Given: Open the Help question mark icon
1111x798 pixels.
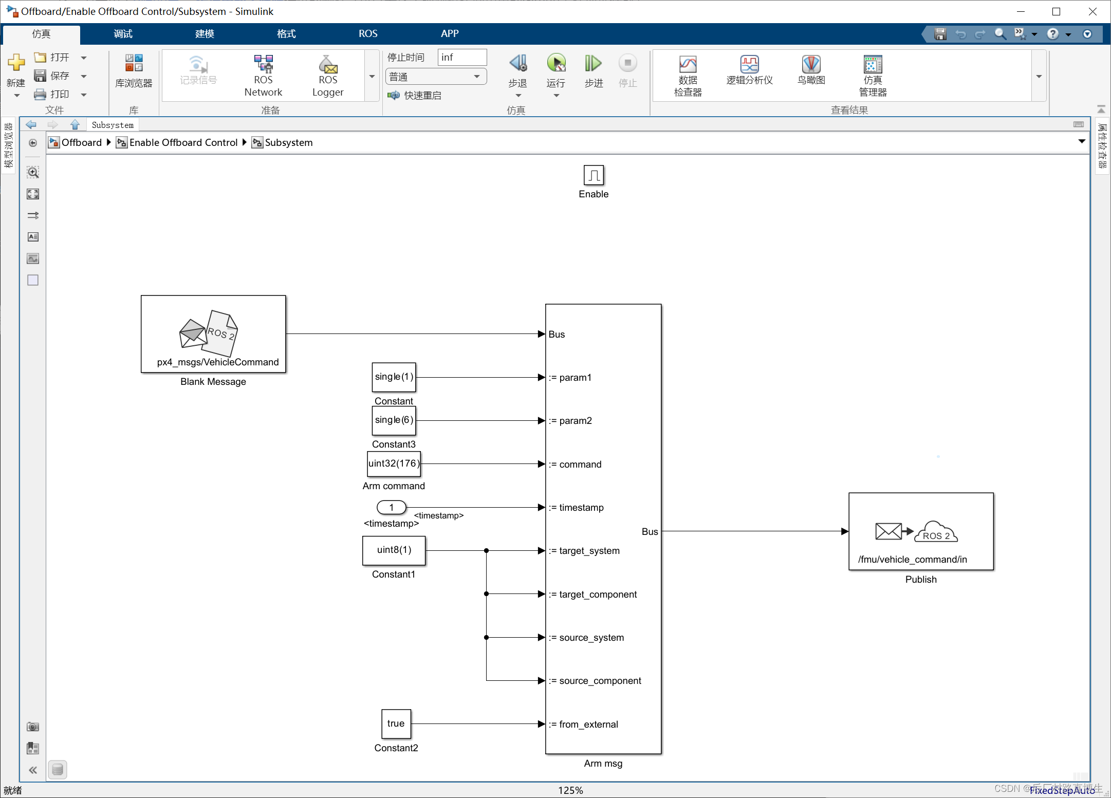Looking at the screenshot, I should (1053, 34).
